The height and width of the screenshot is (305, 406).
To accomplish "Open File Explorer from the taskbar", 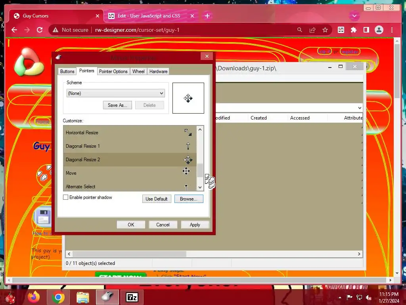I will (x=82, y=297).
